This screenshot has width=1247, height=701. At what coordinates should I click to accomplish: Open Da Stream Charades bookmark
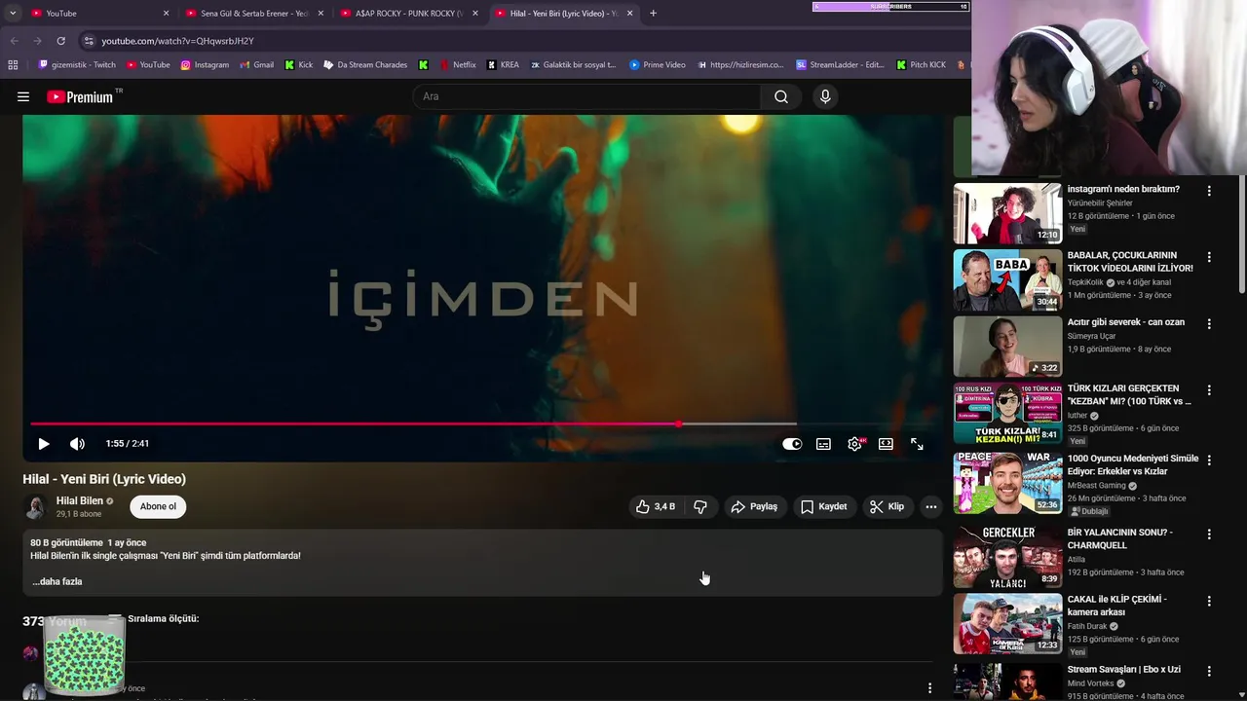pos(364,65)
